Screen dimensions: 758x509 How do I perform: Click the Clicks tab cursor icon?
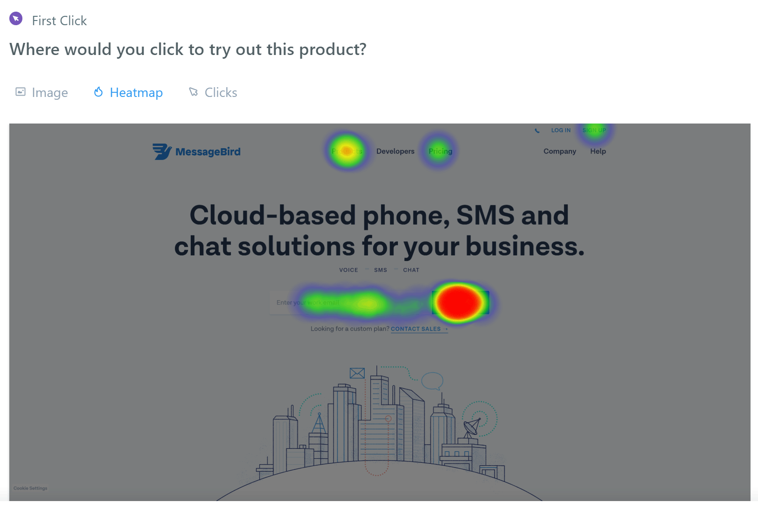194,92
